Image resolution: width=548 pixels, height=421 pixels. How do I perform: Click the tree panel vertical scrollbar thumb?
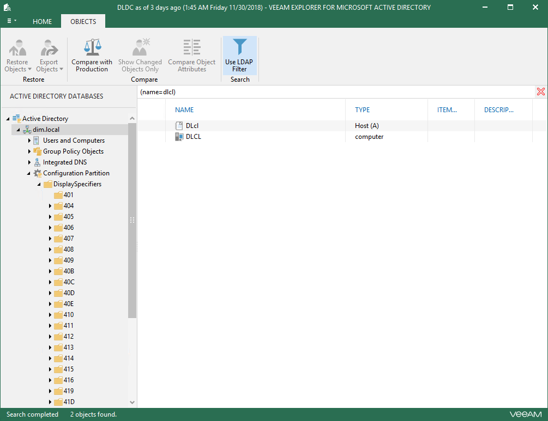point(132,221)
